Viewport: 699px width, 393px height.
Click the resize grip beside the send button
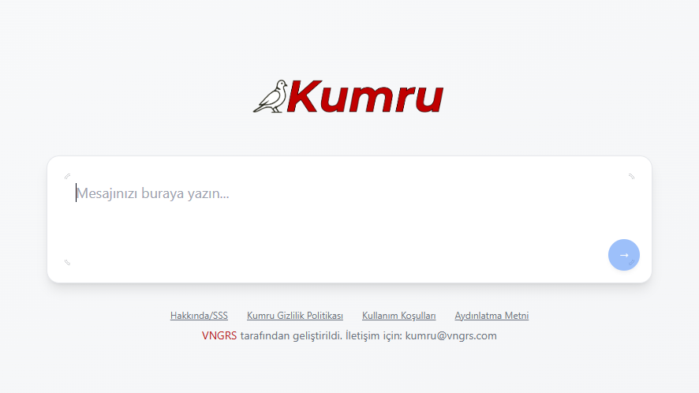[x=631, y=262]
